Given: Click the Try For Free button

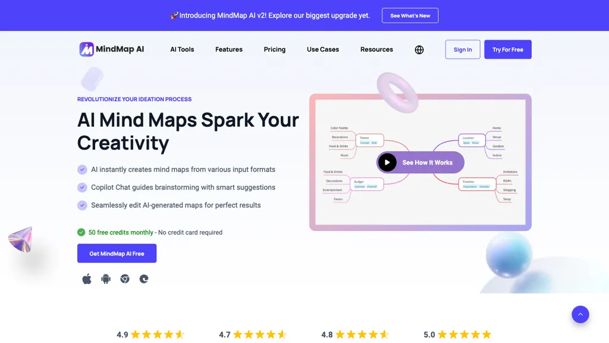Looking at the screenshot, I should click(x=508, y=49).
